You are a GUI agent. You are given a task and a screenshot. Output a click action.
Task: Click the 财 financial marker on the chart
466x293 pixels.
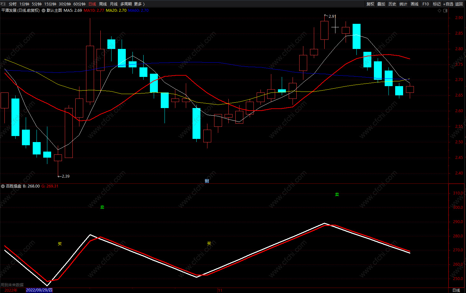tap(207, 181)
